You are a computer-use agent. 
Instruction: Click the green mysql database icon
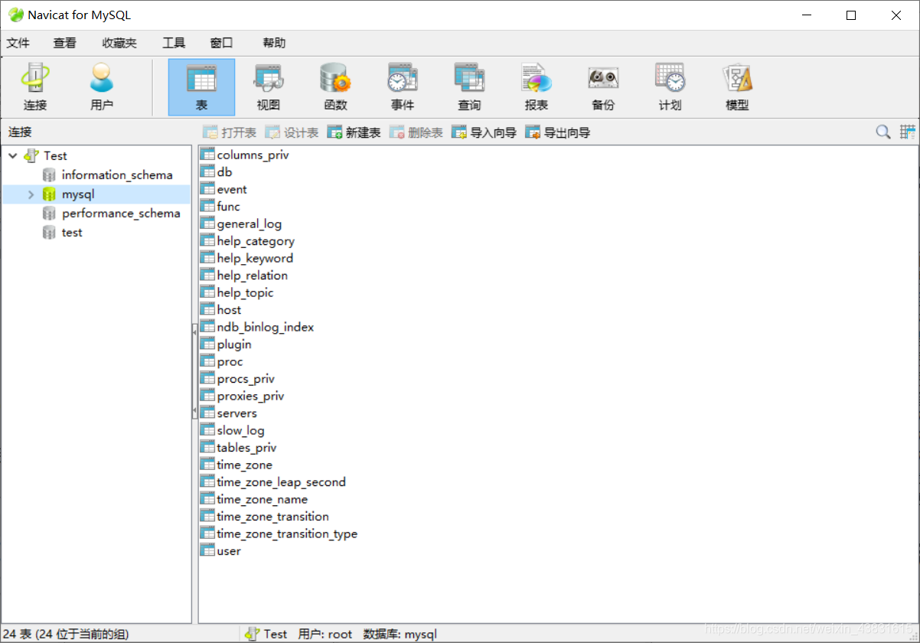(x=49, y=194)
